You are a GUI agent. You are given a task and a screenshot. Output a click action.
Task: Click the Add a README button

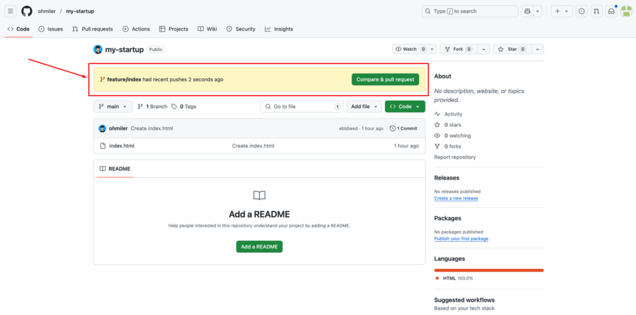point(259,247)
